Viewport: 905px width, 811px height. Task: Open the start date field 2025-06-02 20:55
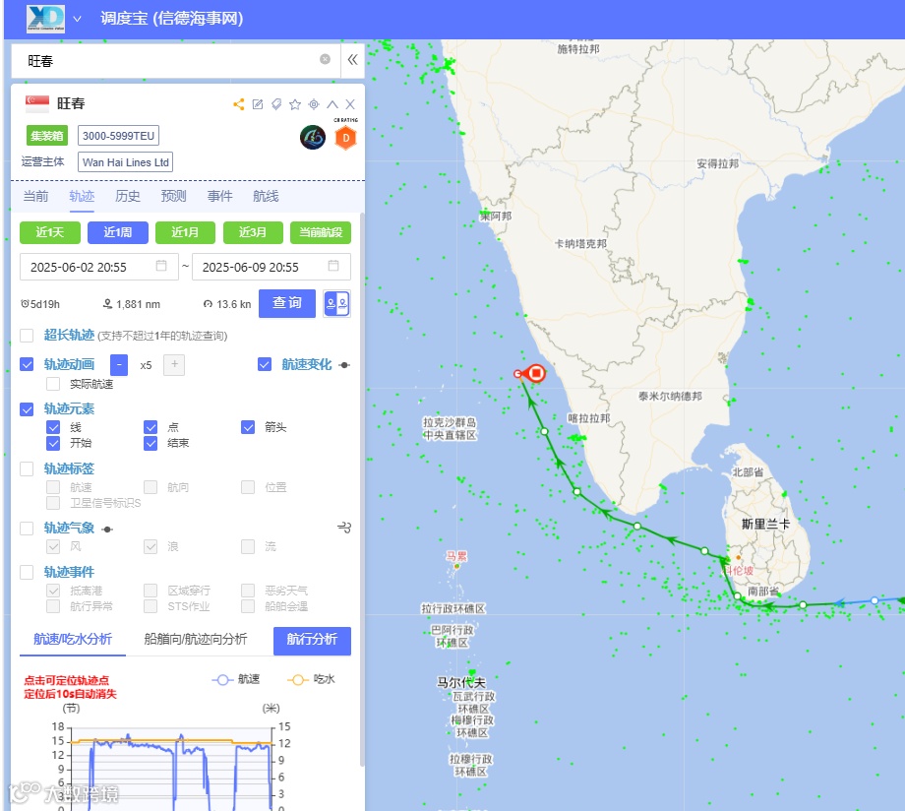coord(98,267)
